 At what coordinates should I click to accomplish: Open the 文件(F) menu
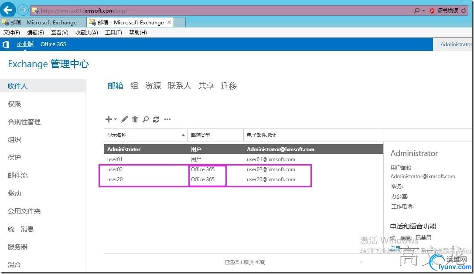click(12, 32)
